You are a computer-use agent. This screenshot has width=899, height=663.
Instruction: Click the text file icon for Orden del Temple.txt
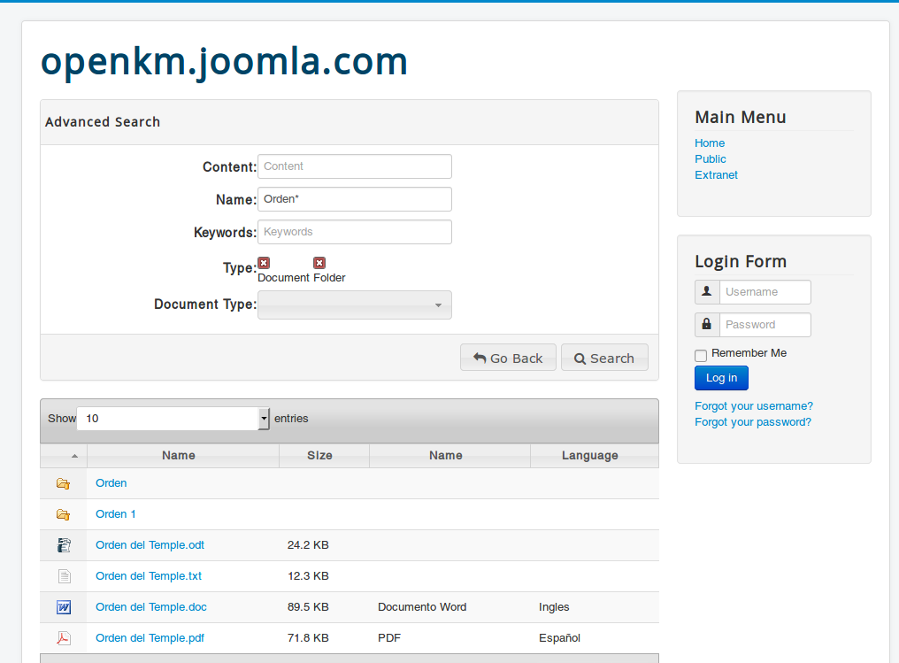[x=65, y=576]
